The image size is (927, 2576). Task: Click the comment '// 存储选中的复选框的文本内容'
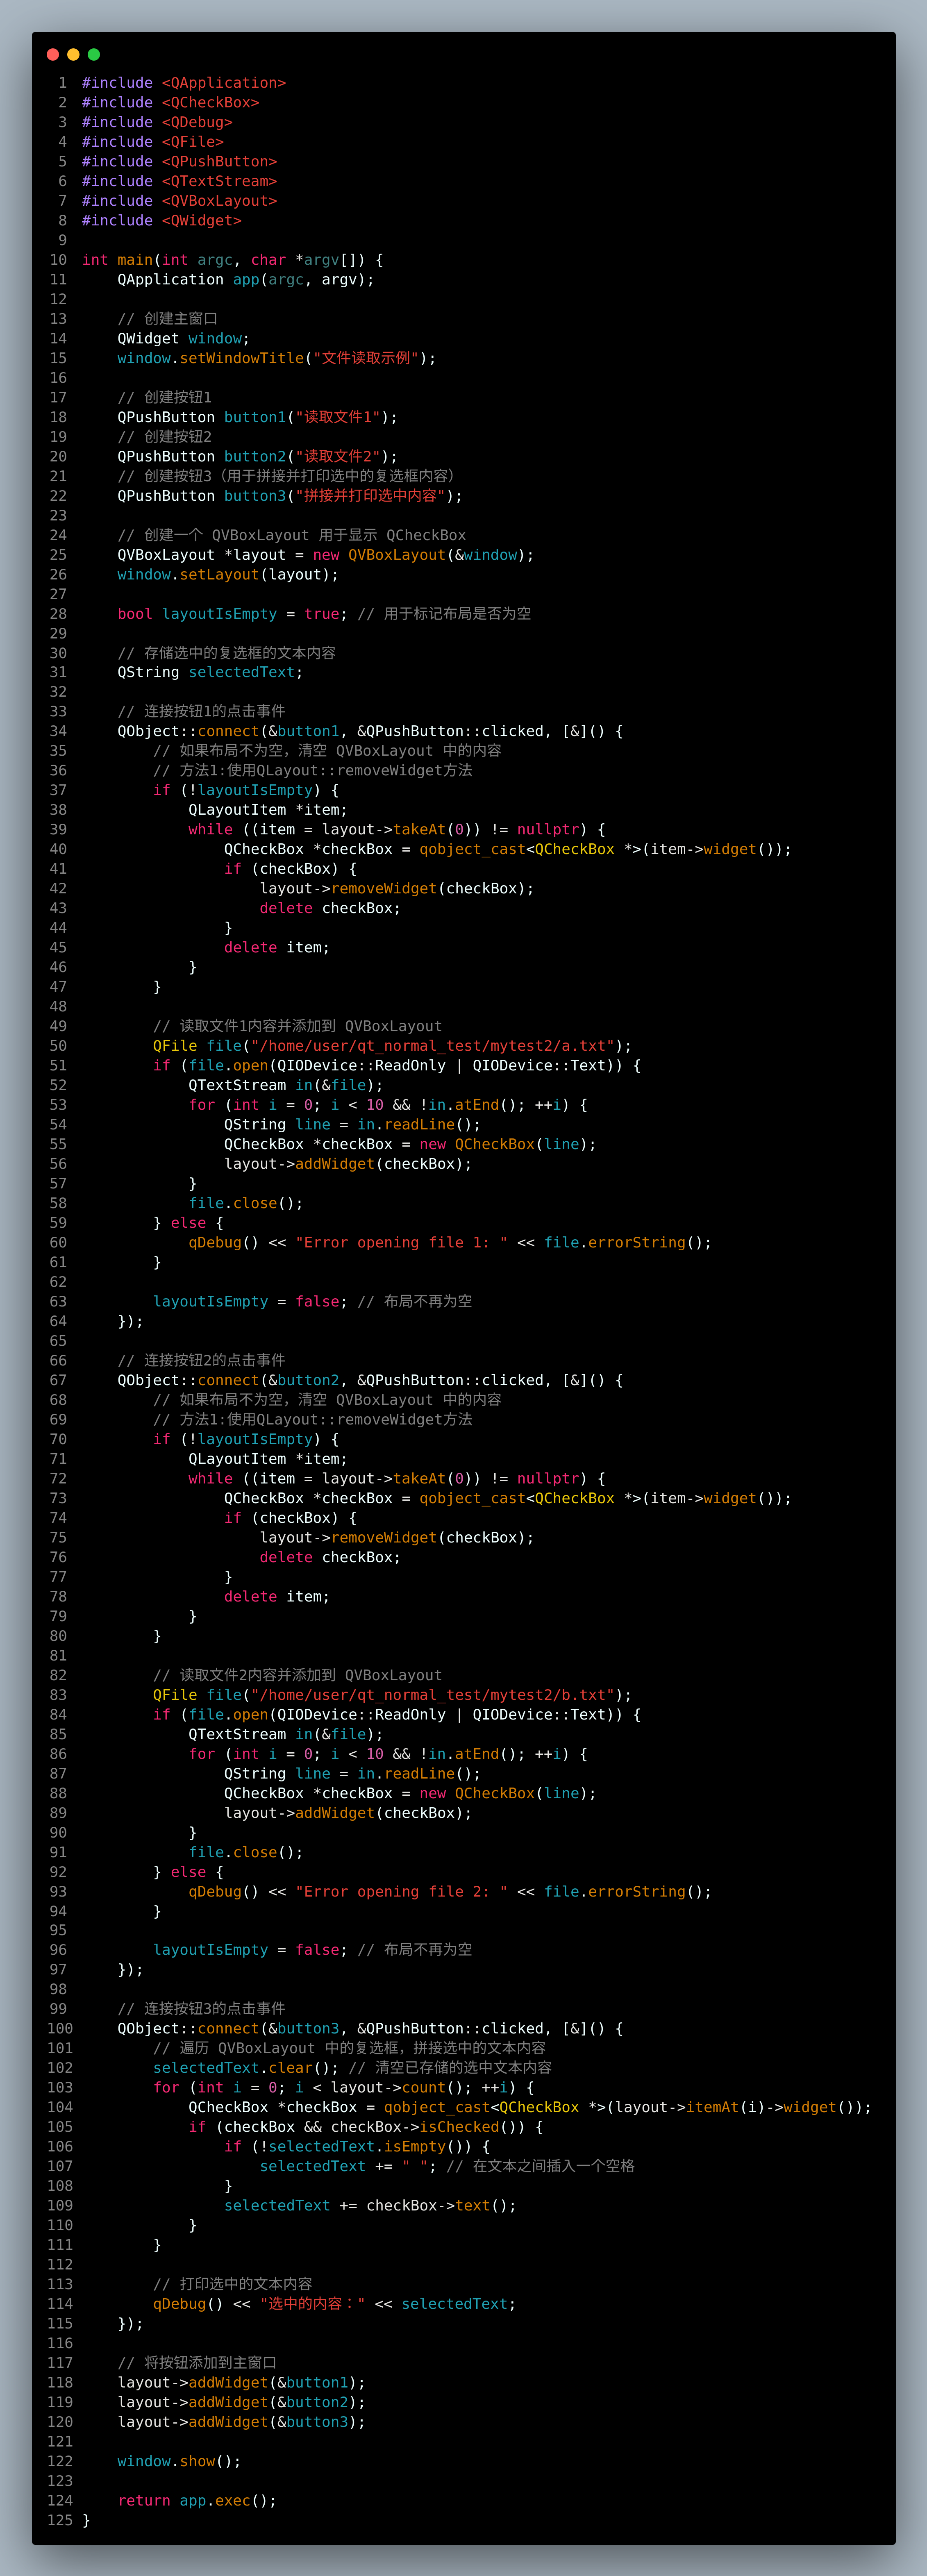(x=227, y=653)
